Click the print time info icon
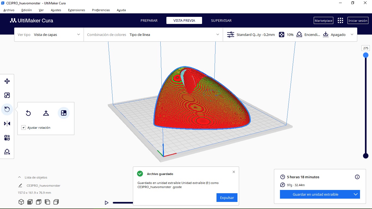This screenshot has height=209, width=372. coord(357,177)
